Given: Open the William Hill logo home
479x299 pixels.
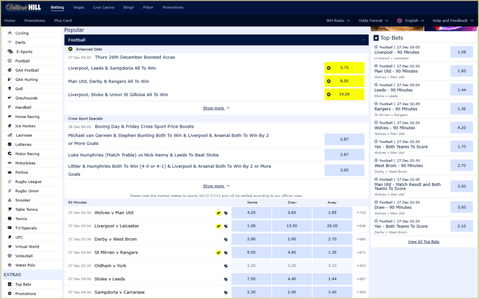Looking at the screenshot, I should coord(23,7).
